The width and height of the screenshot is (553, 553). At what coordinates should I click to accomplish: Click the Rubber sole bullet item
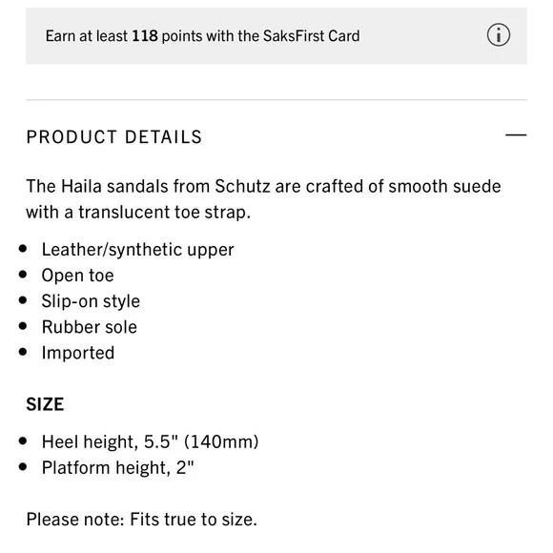click(x=90, y=327)
